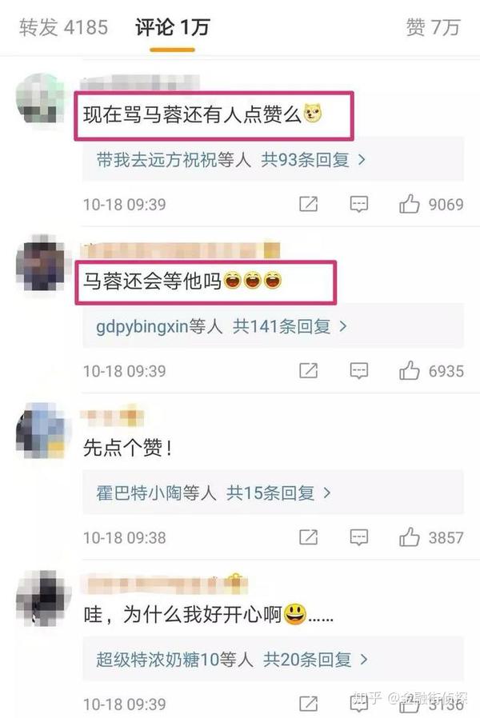
Task: Reply icon on 先点个赞 comment
Action: coord(358,537)
